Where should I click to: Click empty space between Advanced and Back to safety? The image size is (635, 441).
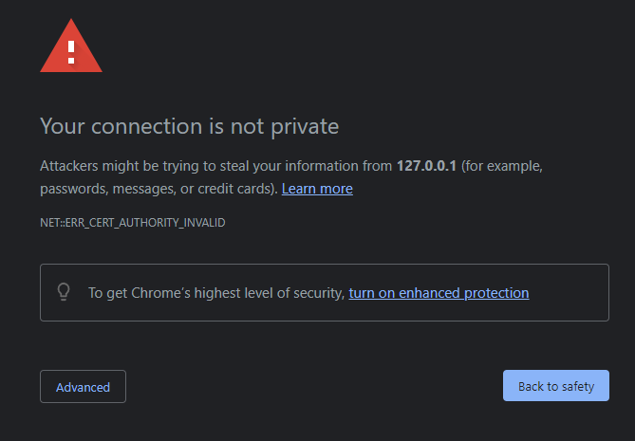313,387
